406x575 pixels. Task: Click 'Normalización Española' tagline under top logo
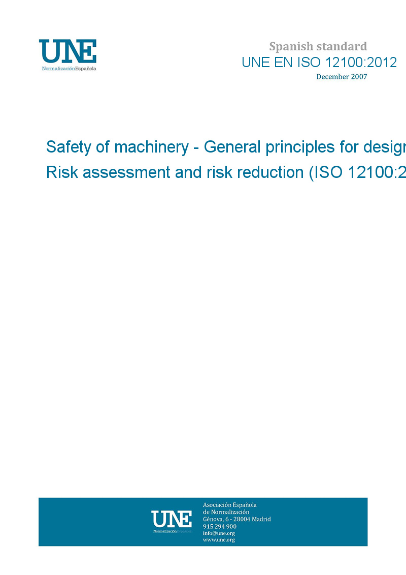click(x=69, y=69)
